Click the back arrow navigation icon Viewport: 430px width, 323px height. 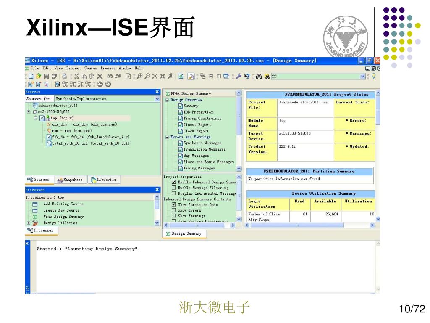point(100,84)
